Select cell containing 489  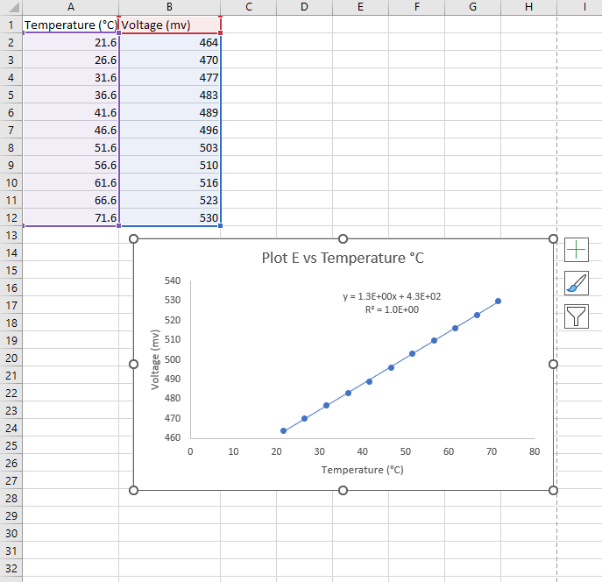coord(170,112)
